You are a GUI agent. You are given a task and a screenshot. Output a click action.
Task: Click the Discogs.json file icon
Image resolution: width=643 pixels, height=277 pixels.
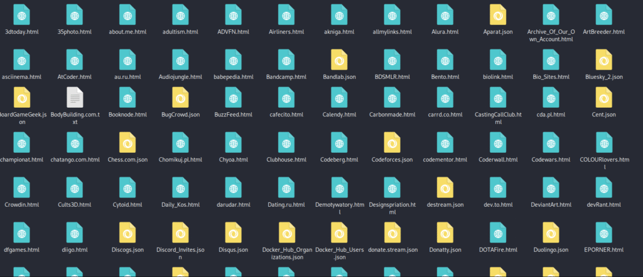(x=127, y=233)
